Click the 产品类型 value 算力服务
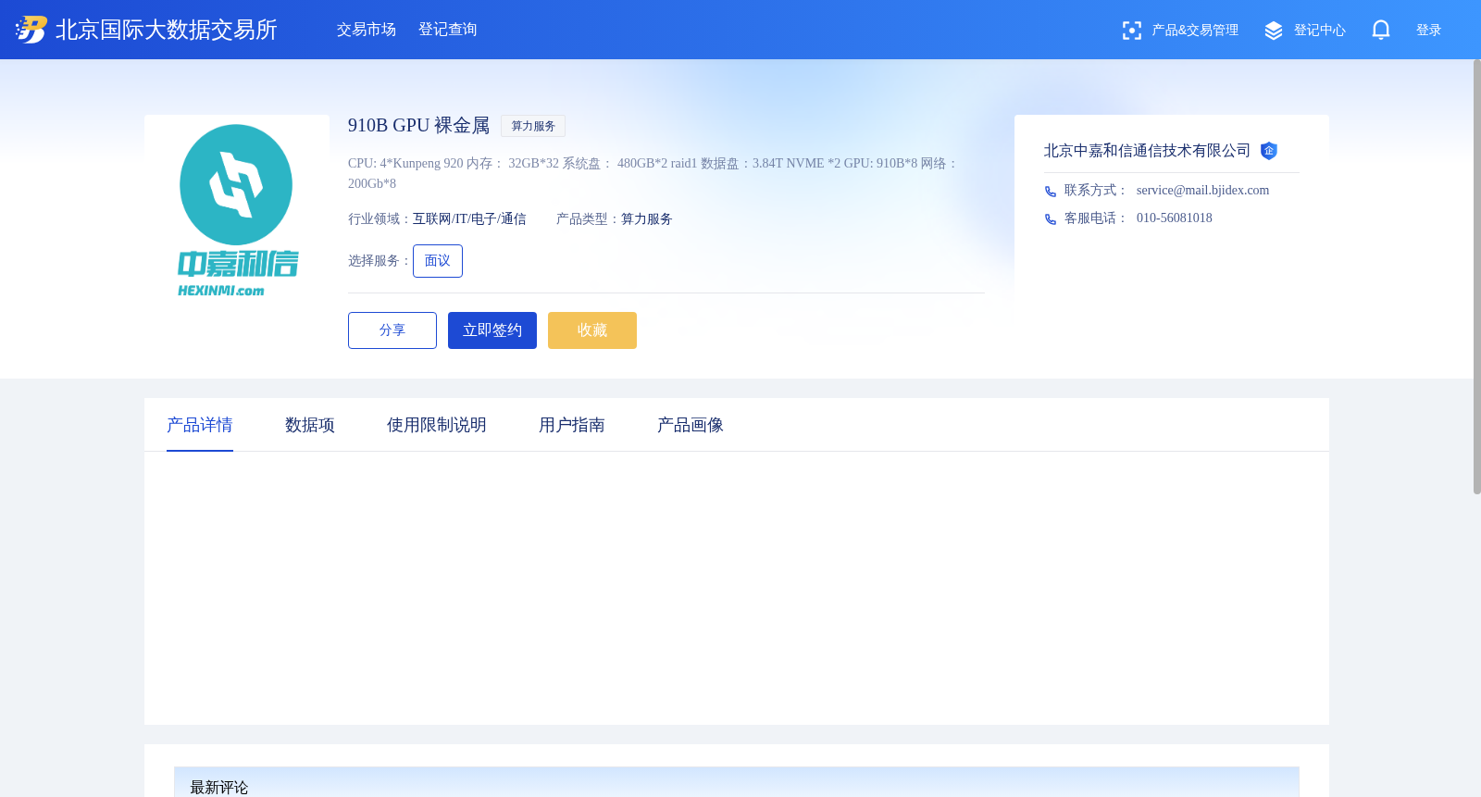 pos(646,219)
